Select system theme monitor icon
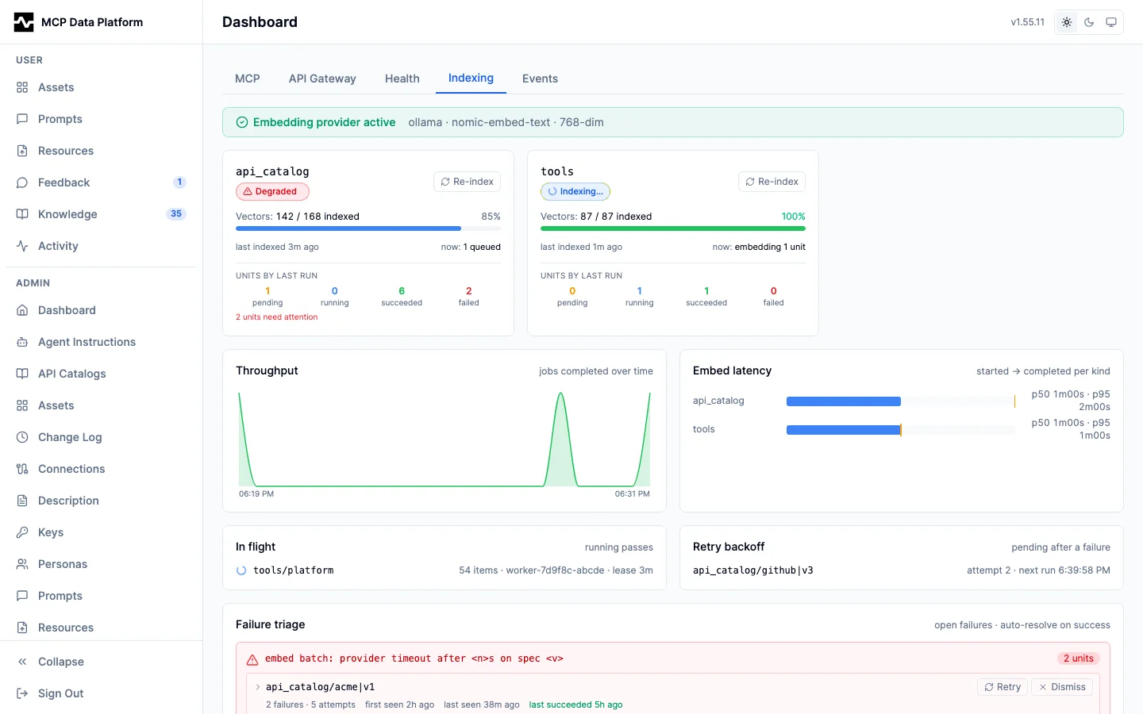The height and width of the screenshot is (714, 1143). point(1111,22)
